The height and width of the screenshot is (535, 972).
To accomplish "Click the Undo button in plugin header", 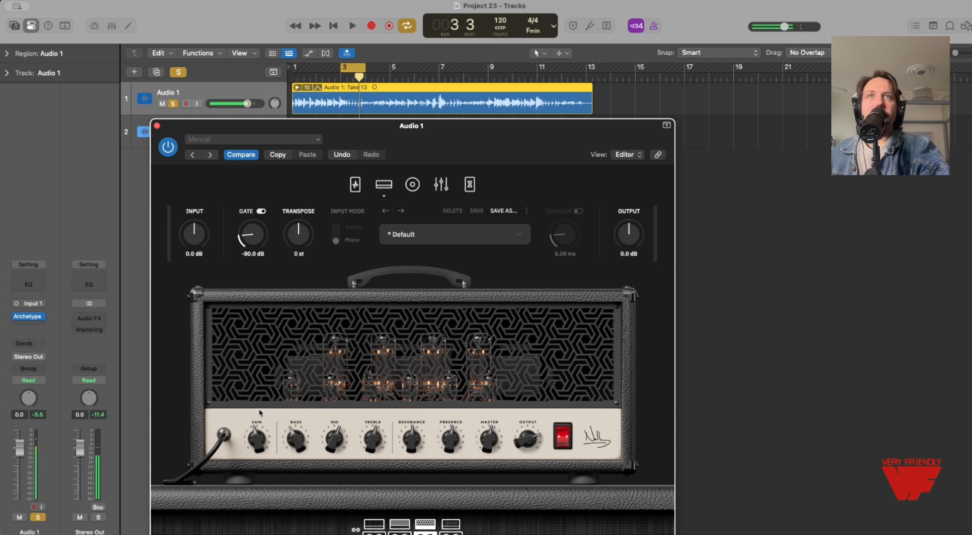I will (x=342, y=155).
